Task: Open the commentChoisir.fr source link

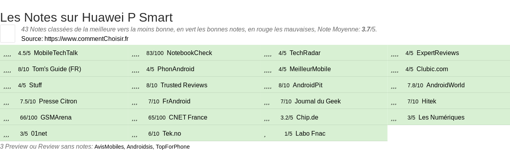Action: coord(86,39)
